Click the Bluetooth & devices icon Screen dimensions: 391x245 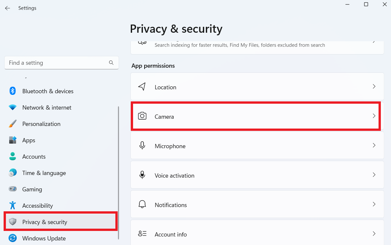coord(12,91)
